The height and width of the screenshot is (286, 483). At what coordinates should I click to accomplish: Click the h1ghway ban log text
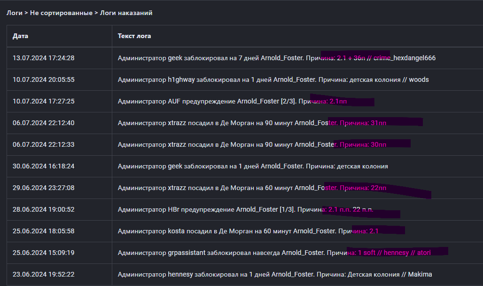[x=273, y=80]
